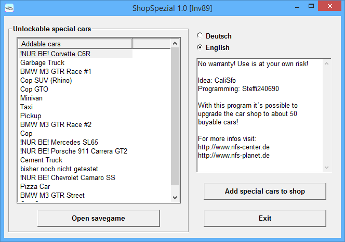Click the Addable cars column header
This screenshot has height=242, width=345.
(x=75, y=43)
